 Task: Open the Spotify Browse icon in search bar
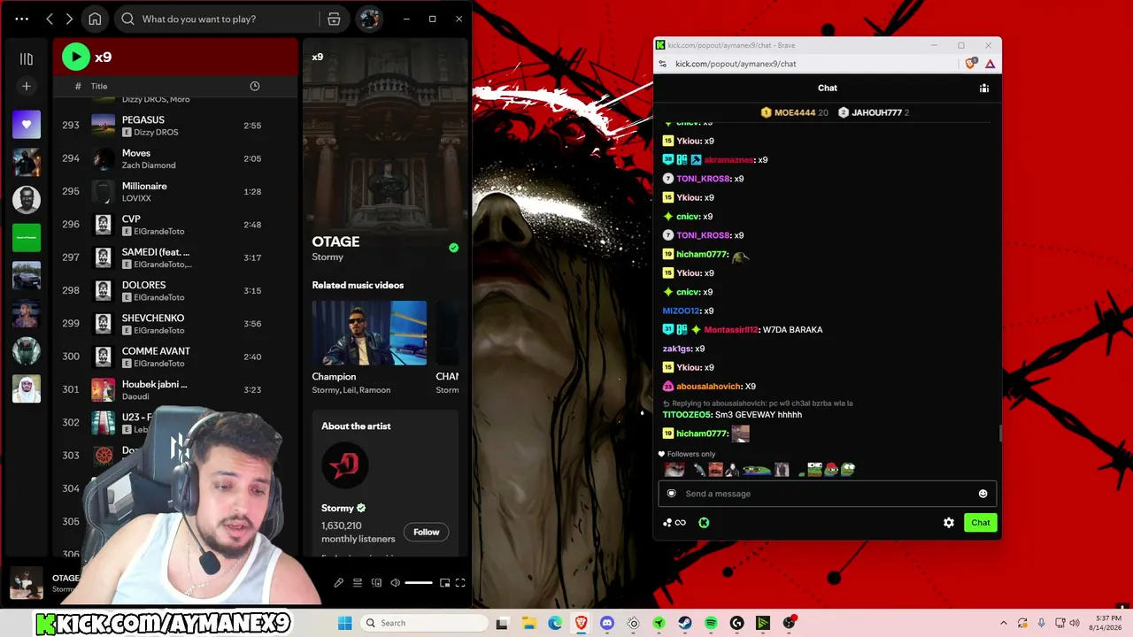tap(334, 19)
